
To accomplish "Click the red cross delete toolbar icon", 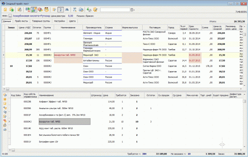I will (x=40, y=10).
